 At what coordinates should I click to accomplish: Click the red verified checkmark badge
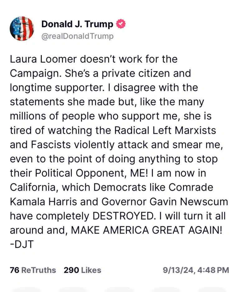tap(121, 24)
